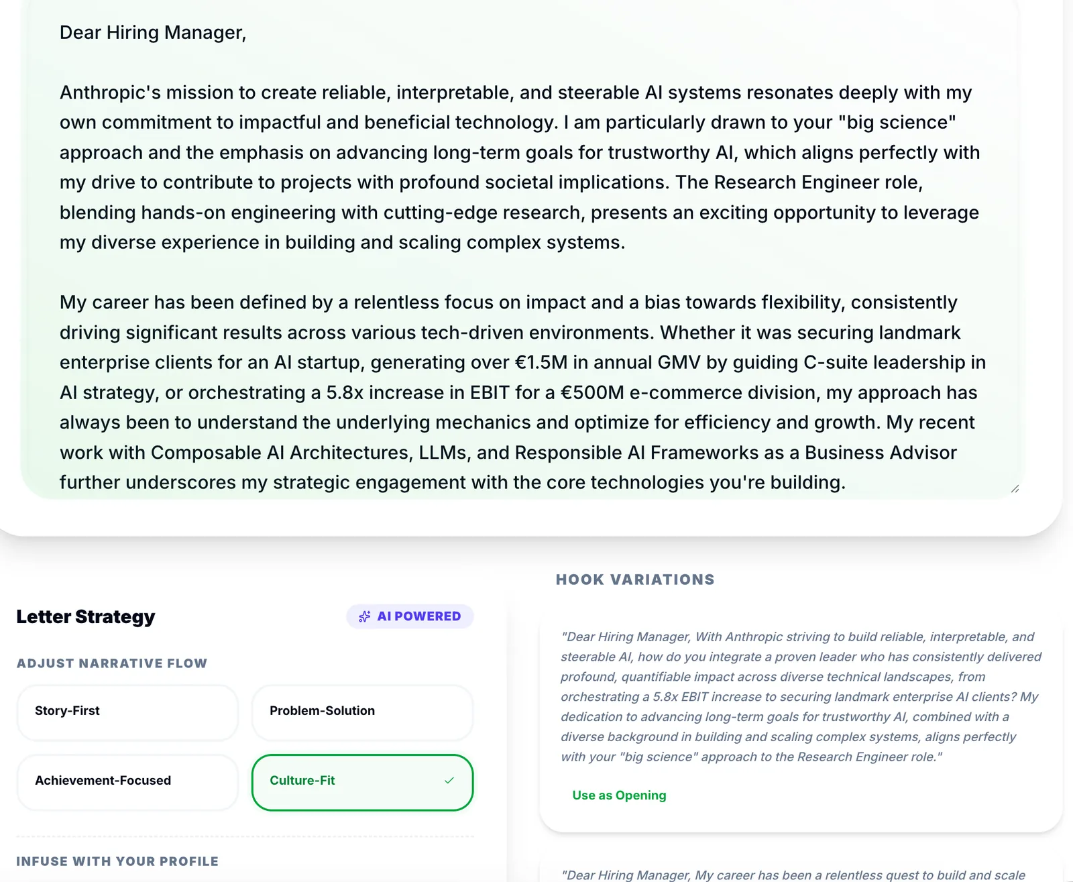Click the Letter Strategy heading
The image size is (1073, 882).
86,616
